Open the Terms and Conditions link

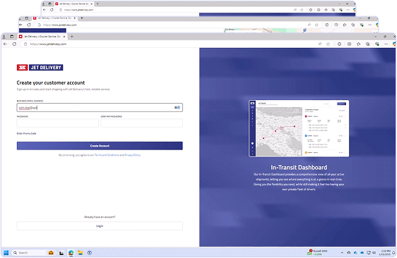tap(107, 155)
